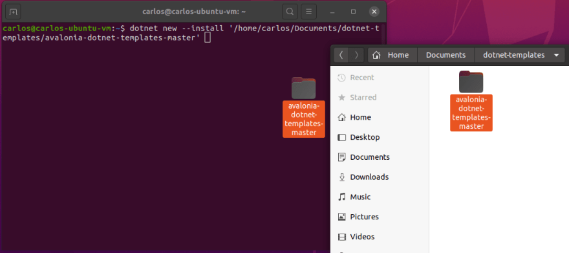Select the dragged folder icon over the terminal
The width and height of the screenshot is (569, 253).
303,88
